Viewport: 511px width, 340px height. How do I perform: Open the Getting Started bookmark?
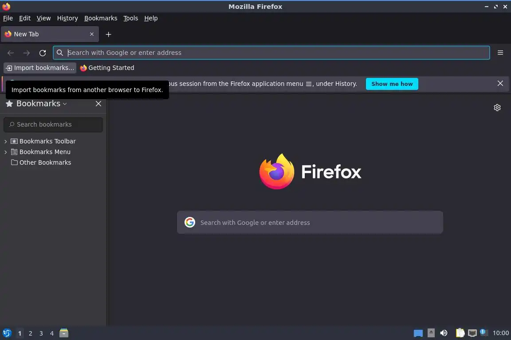point(107,68)
